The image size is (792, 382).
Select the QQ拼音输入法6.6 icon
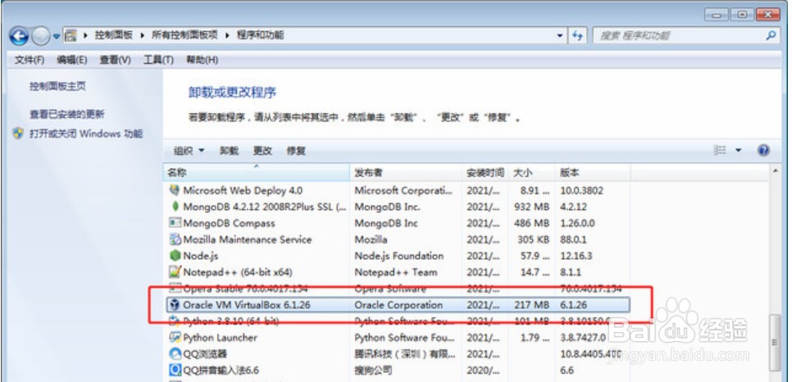175,370
